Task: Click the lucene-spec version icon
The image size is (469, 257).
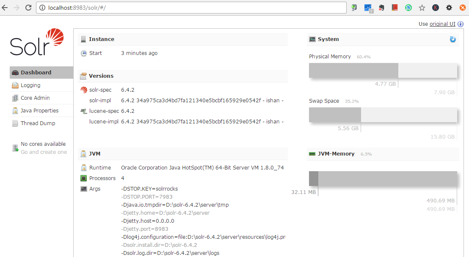Action: point(83,111)
